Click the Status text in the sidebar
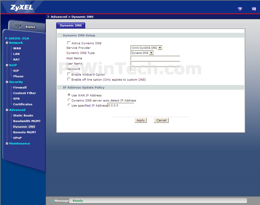This screenshot has height=205, width=260. pos(30,27)
